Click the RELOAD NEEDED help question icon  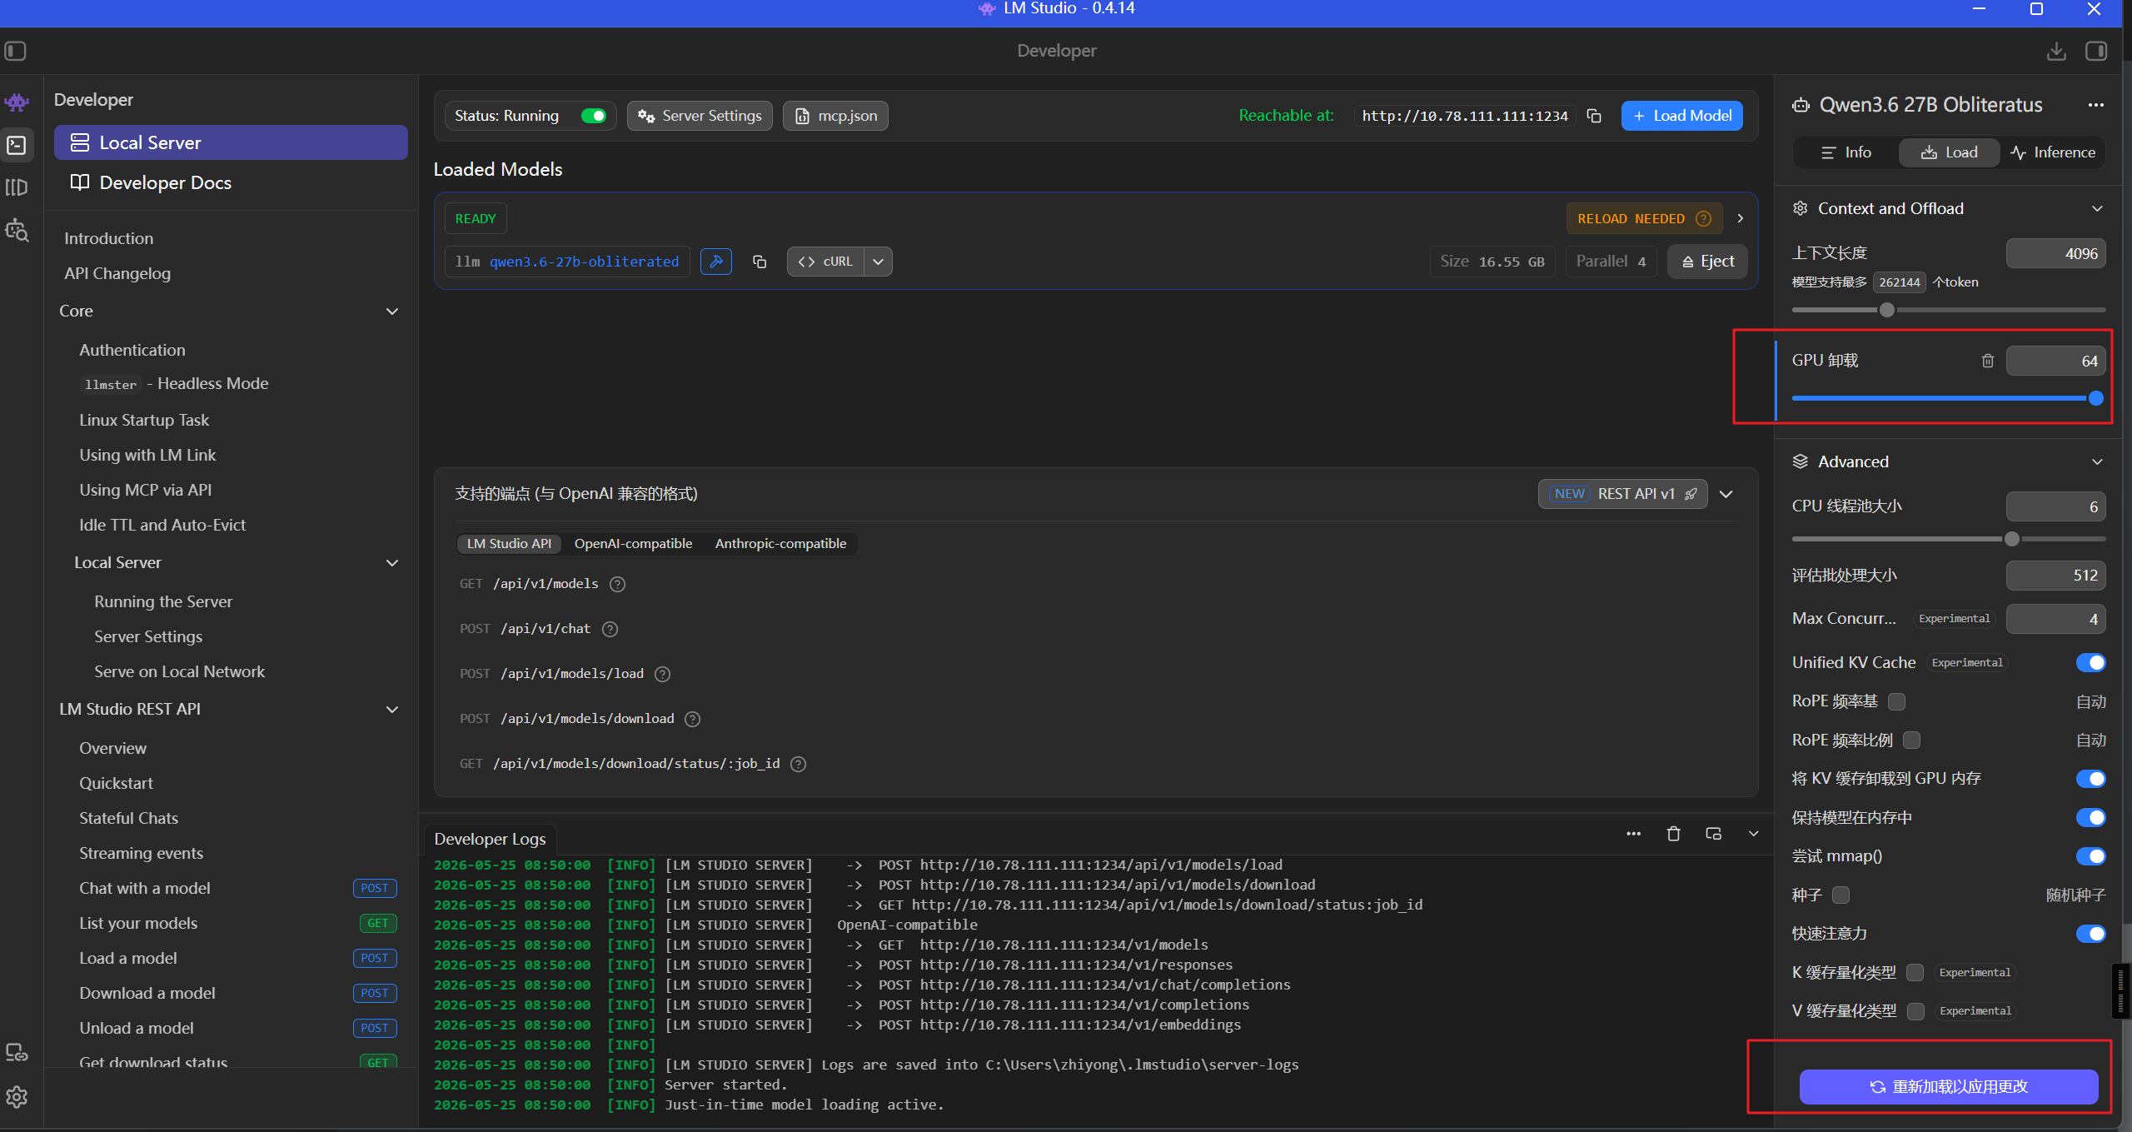coord(1704,218)
